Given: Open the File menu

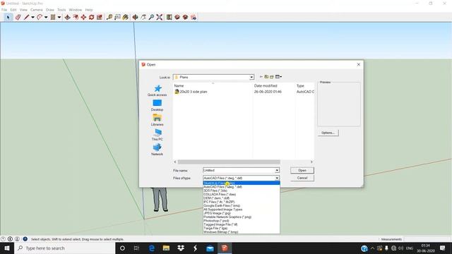Looking at the screenshot, I should (4, 10).
